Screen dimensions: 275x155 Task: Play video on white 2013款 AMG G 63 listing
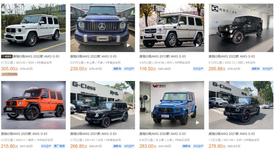(x=198, y=45)
